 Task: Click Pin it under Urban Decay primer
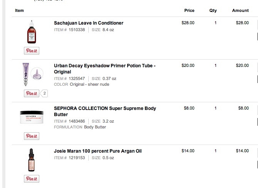[31, 93]
